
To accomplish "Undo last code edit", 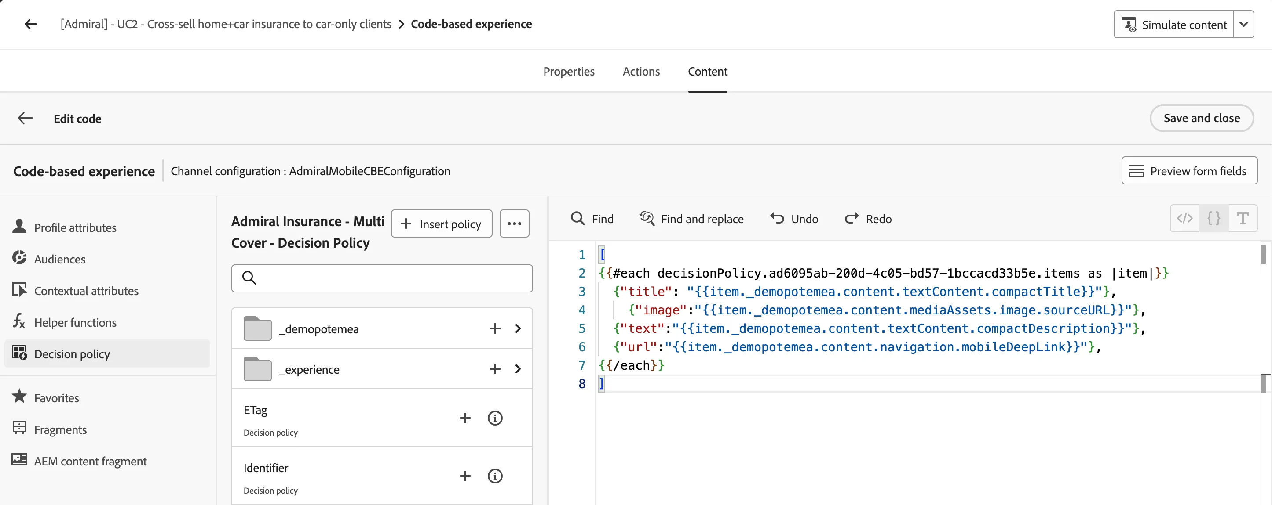I will (794, 219).
